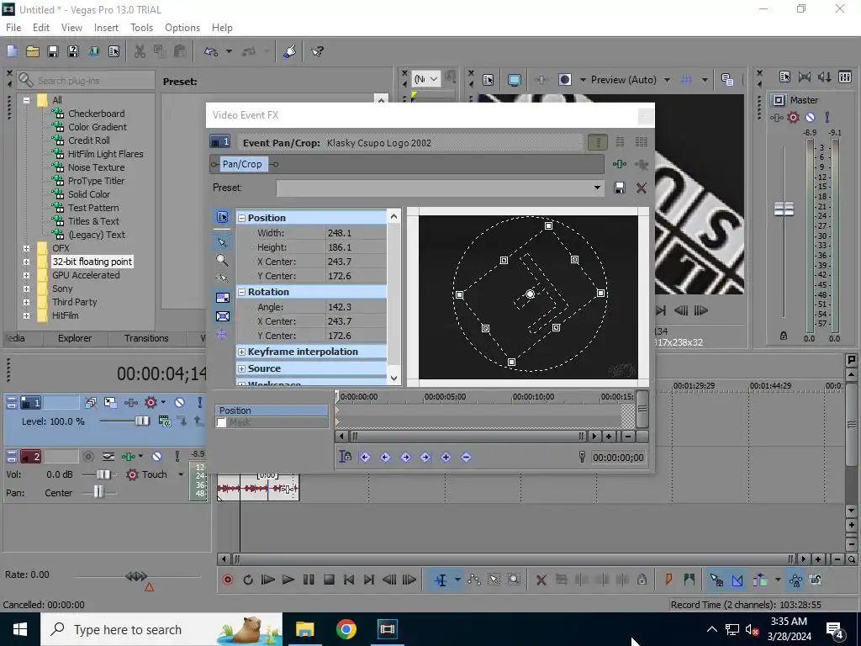
Task: Click the What's This help icon
Action: [317, 51]
